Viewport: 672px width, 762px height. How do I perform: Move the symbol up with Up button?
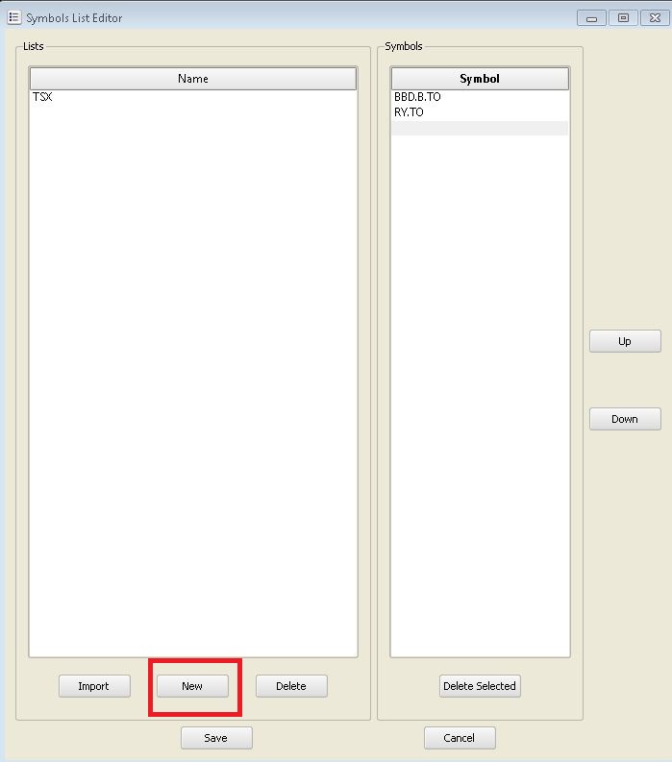click(x=625, y=341)
